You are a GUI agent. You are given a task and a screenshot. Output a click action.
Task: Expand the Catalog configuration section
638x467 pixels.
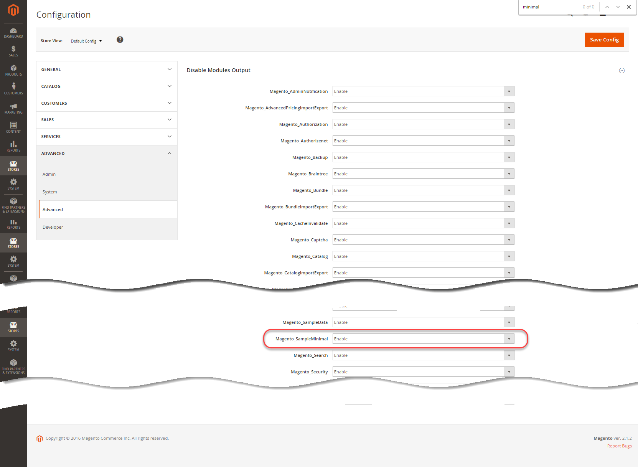107,86
